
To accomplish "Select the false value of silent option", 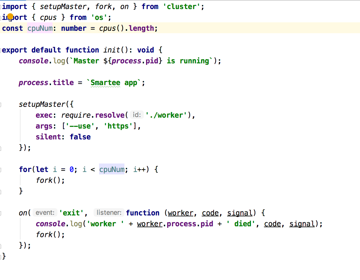I will 80,137.
